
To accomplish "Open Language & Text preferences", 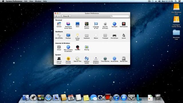I will point(96,25).
